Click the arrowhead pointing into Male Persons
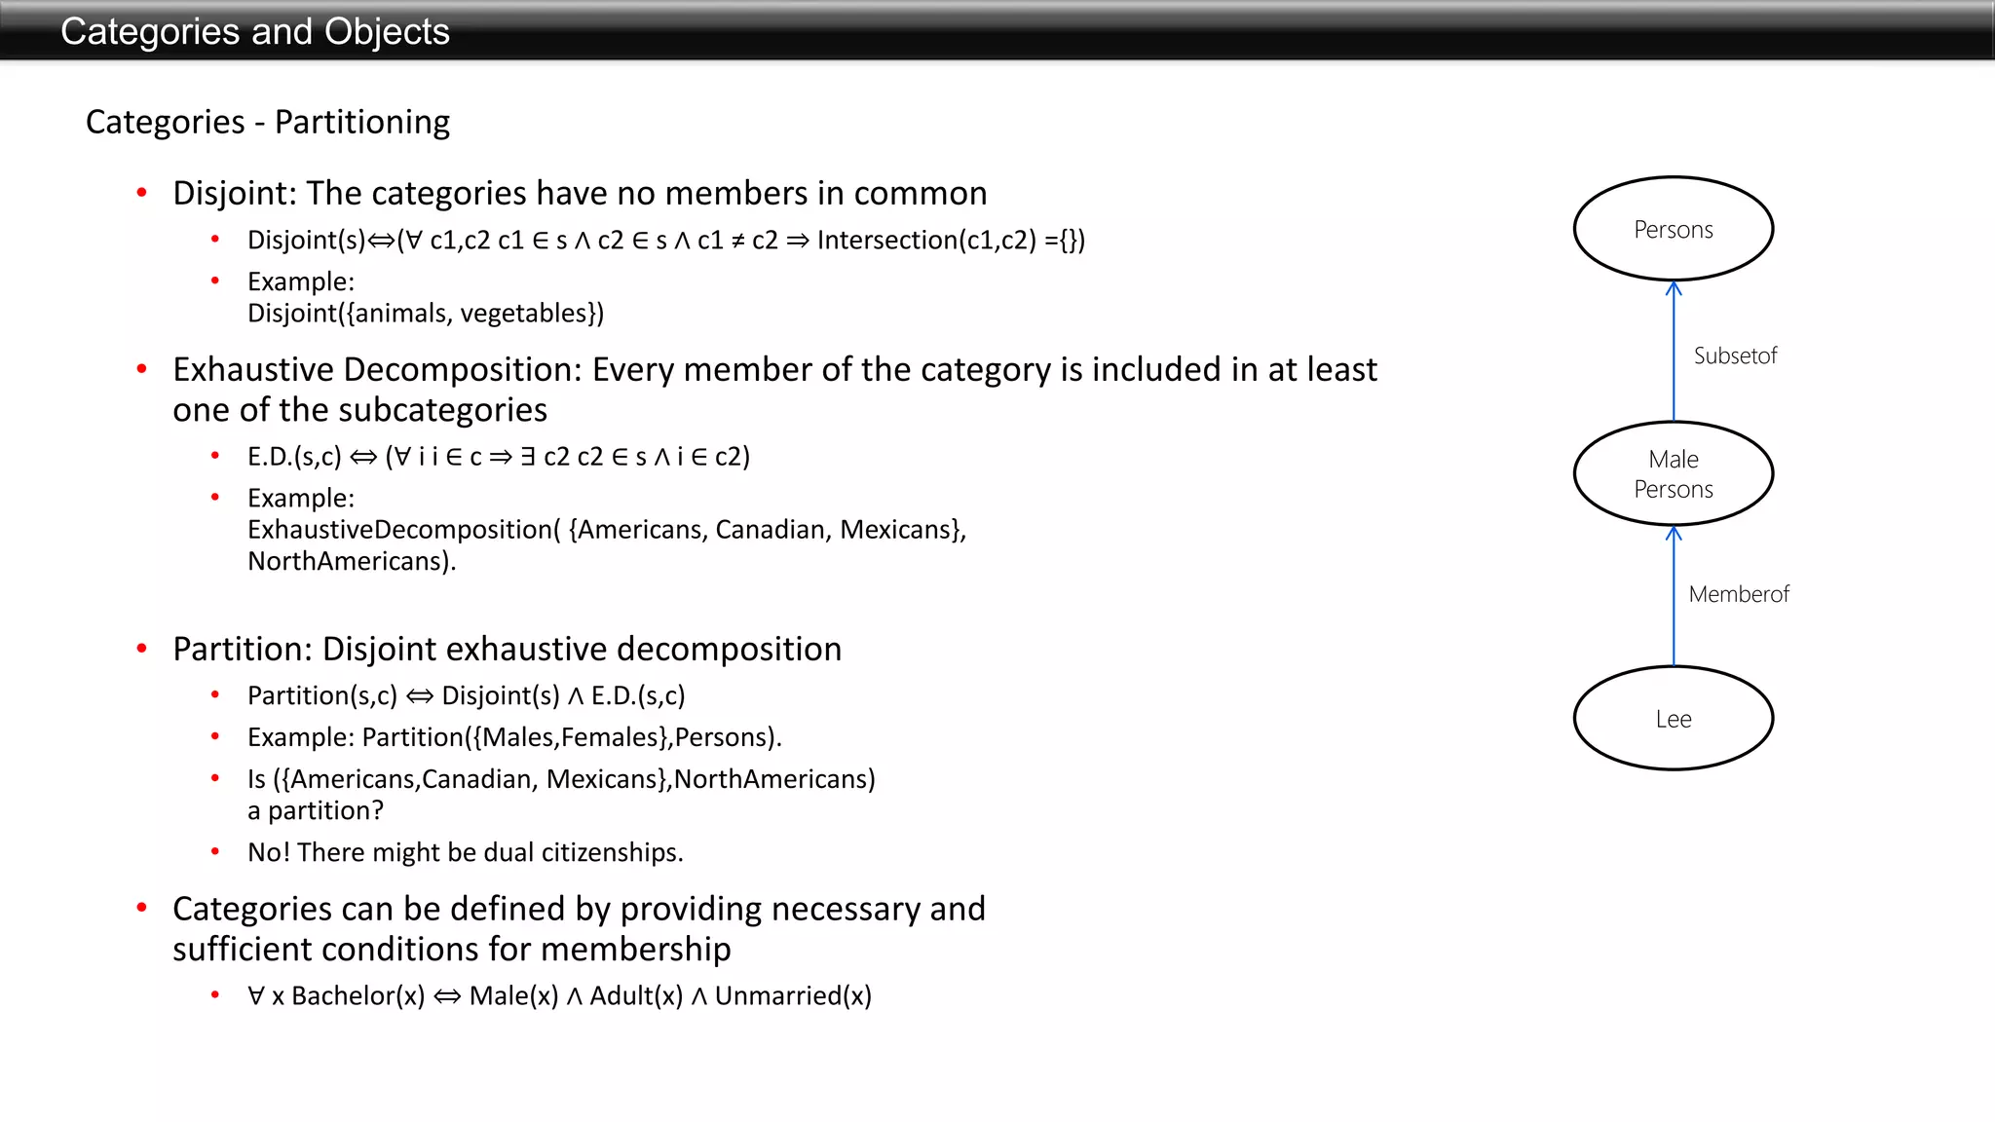 click(x=1674, y=534)
